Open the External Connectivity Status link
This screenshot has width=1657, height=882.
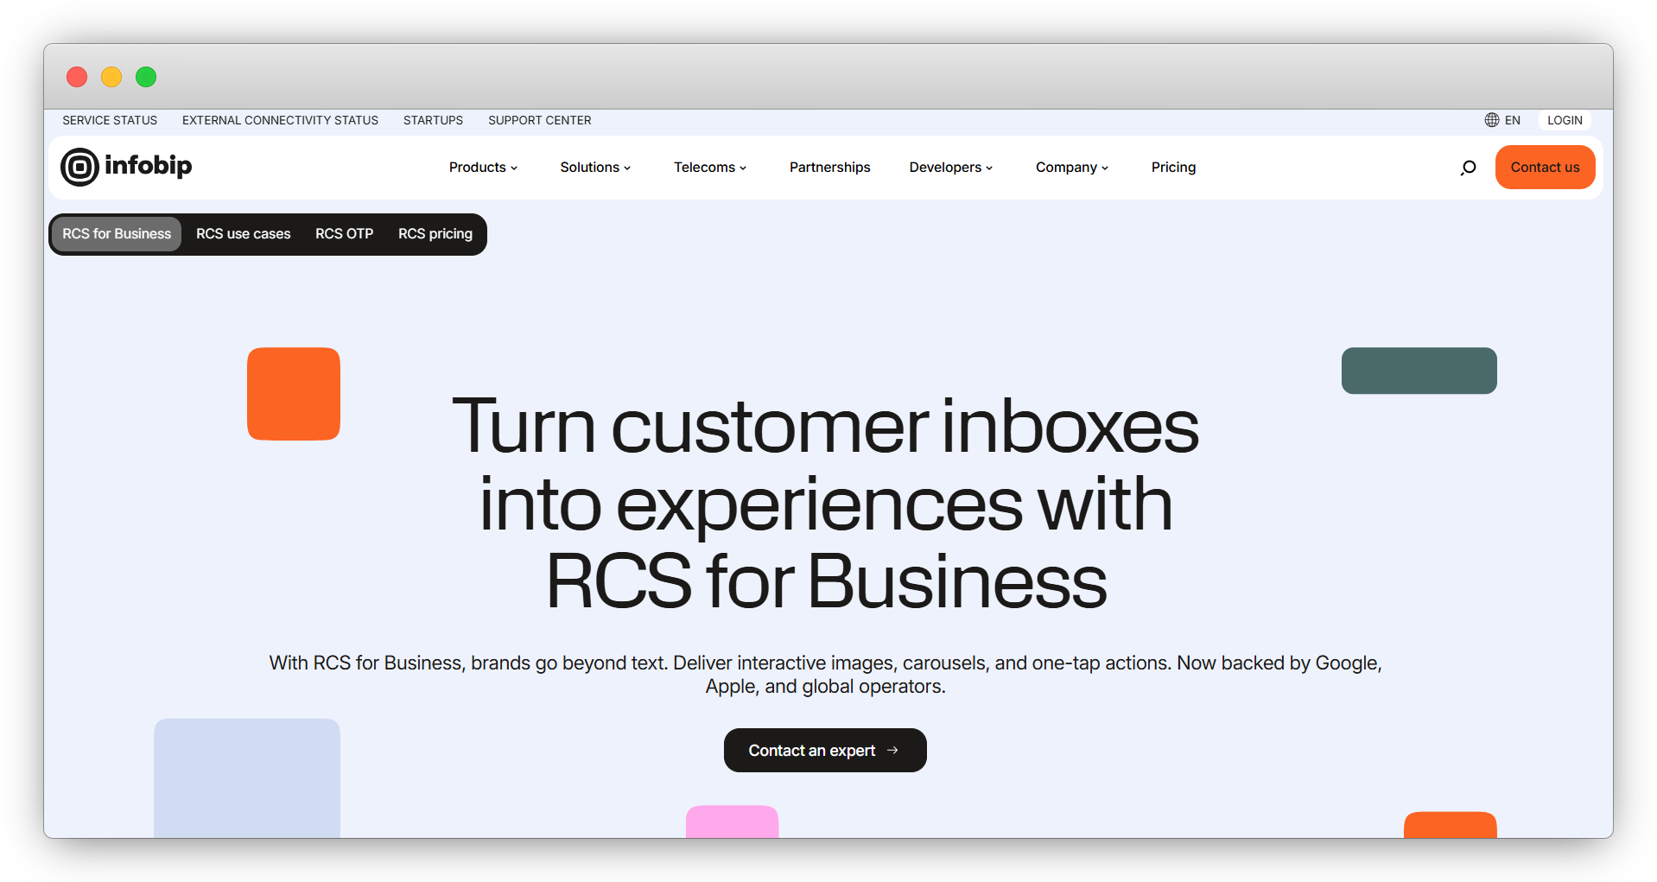pyautogui.click(x=280, y=120)
